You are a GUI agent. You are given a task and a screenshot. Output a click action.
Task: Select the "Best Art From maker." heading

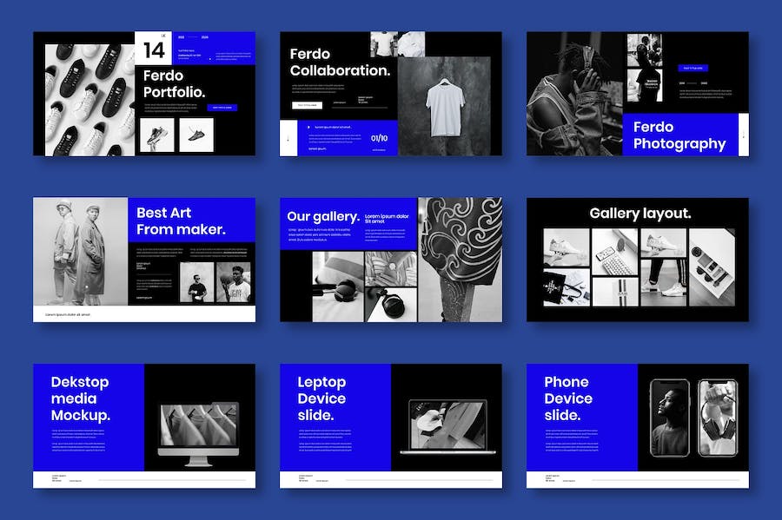click(181, 221)
